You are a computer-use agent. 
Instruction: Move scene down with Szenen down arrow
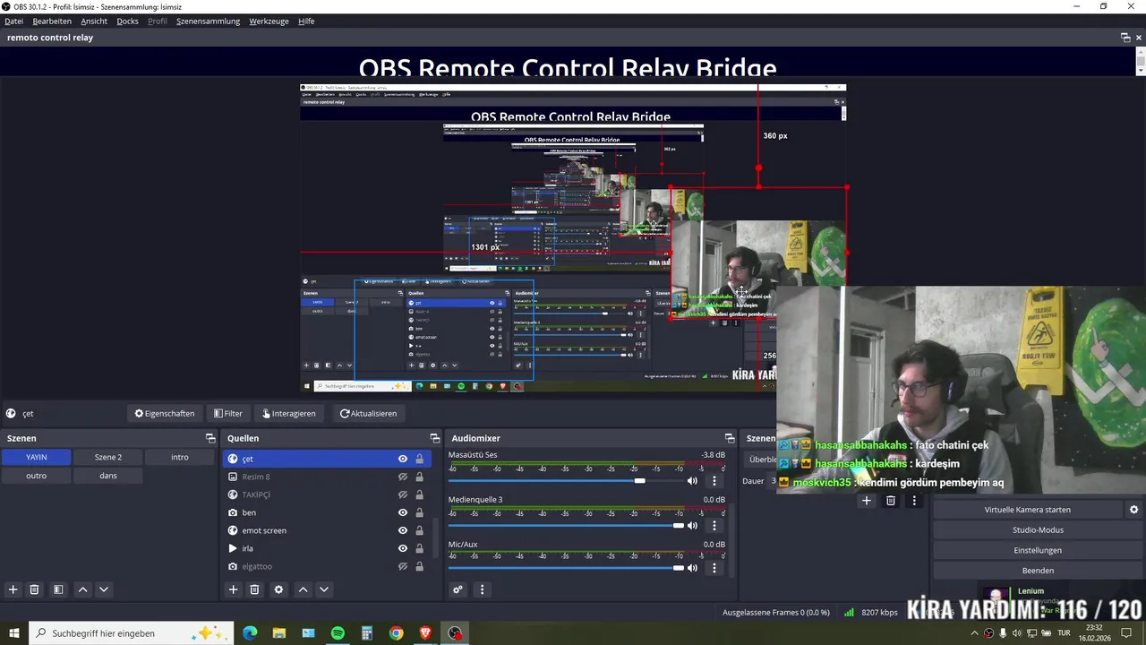pos(104,589)
